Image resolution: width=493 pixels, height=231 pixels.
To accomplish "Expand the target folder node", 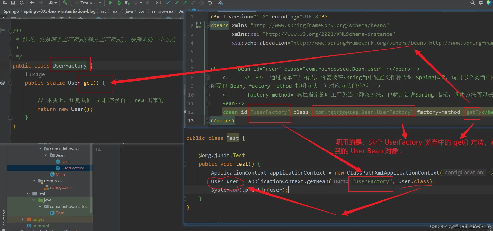I will 22,219.
